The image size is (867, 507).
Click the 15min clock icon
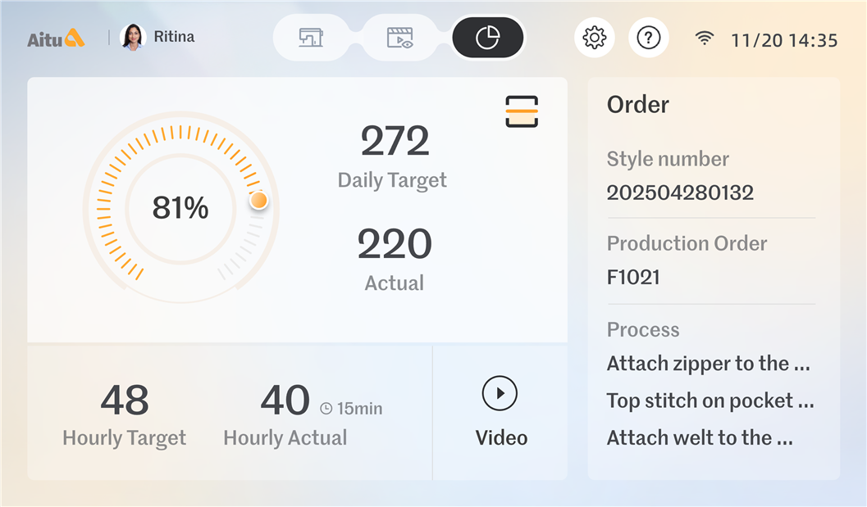click(326, 408)
